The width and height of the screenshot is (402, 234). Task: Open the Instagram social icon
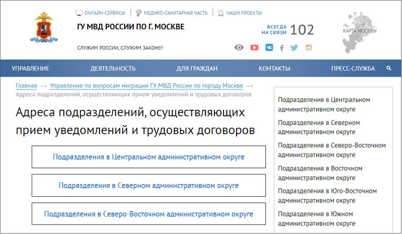coord(309,48)
